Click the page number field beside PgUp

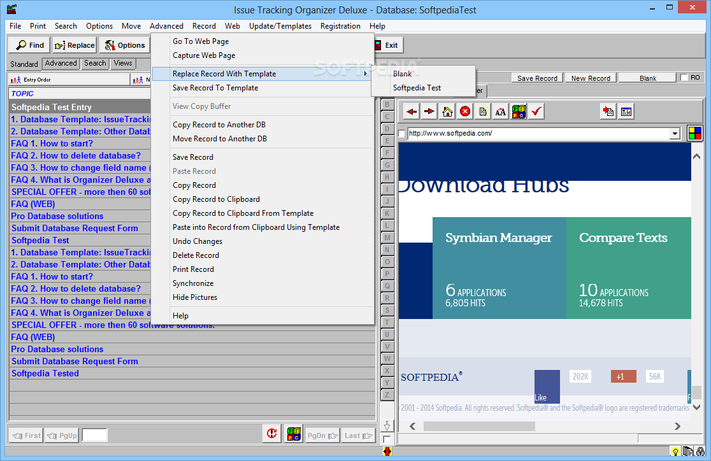point(94,435)
